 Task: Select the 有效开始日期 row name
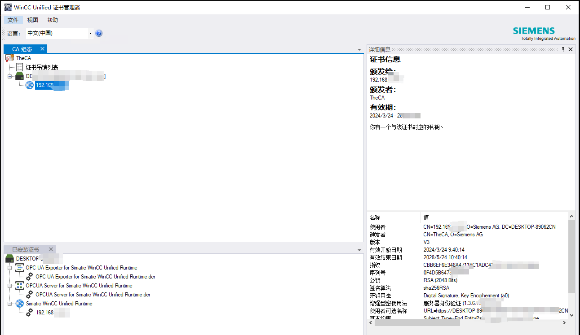[386, 250]
